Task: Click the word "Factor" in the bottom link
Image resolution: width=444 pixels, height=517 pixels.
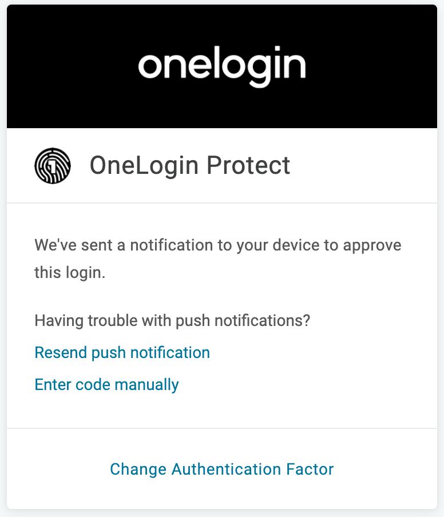Action: 310,469
